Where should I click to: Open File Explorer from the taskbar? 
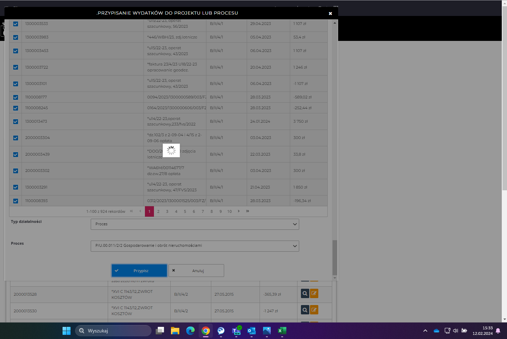175,331
